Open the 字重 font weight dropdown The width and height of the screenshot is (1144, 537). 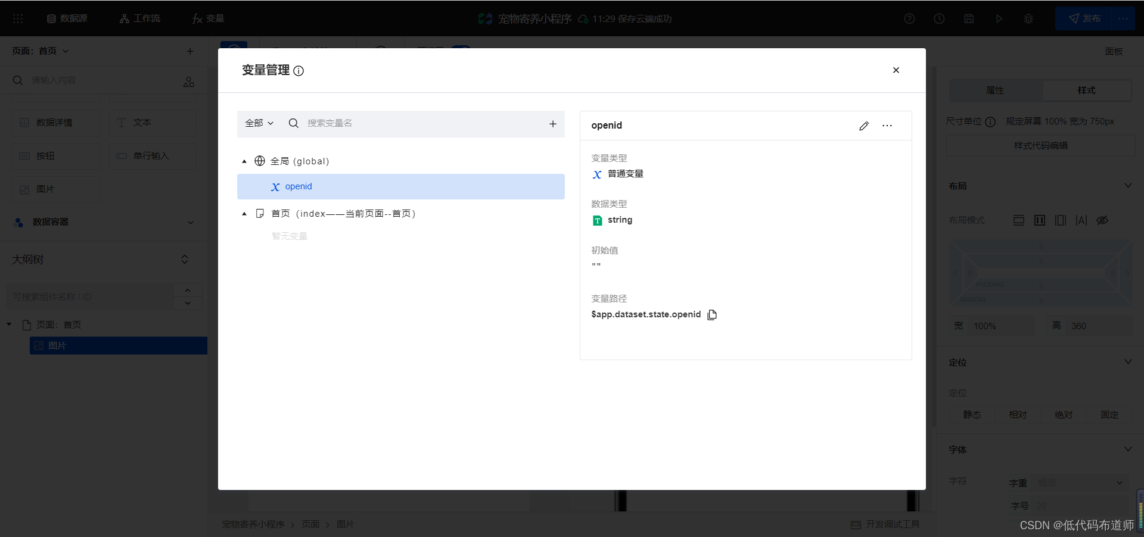point(1080,483)
